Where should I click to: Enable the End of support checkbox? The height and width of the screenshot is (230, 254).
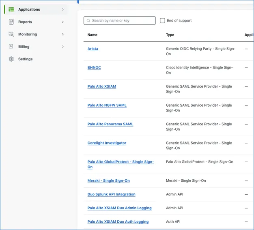(162, 21)
